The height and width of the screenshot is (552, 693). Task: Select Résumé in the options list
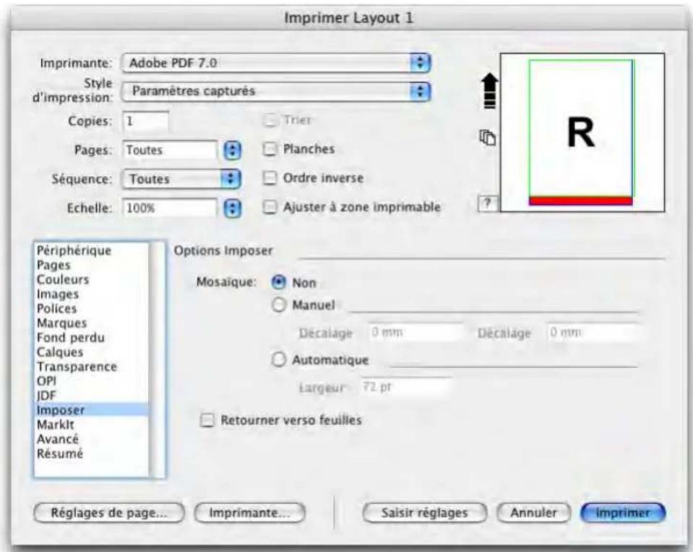click(x=92, y=454)
